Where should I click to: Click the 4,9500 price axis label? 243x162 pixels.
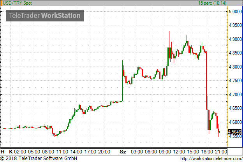(x=235, y=25)
